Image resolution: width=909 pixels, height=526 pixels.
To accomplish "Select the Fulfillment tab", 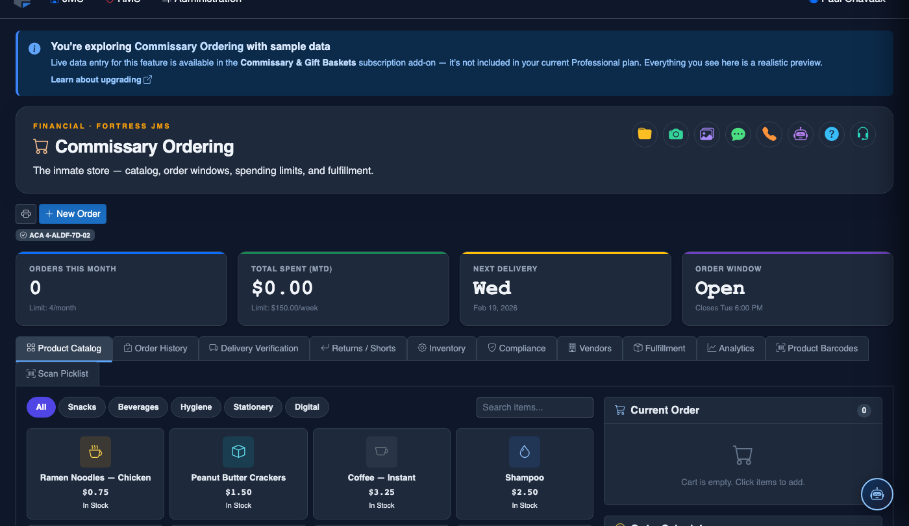I will click(660, 348).
